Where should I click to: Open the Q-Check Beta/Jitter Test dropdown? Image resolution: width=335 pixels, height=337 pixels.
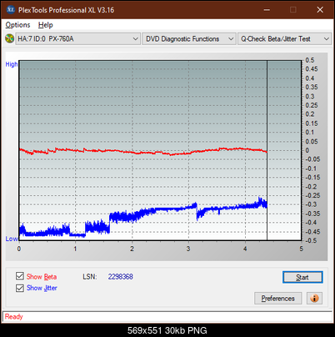[x=284, y=39]
